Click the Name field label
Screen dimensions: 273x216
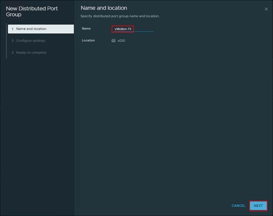point(86,29)
